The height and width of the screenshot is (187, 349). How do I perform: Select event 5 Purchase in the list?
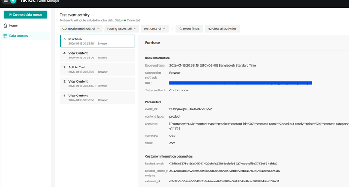pyautogui.click(x=97, y=41)
